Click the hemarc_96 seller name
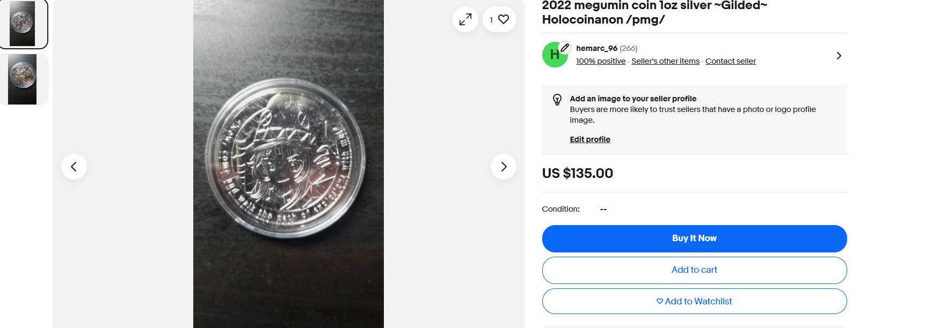The image size is (932, 328). 596,48
